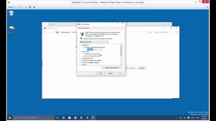Click the network icon in system tray
The image size is (216, 121).
pyautogui.click(x=181, y=118)
